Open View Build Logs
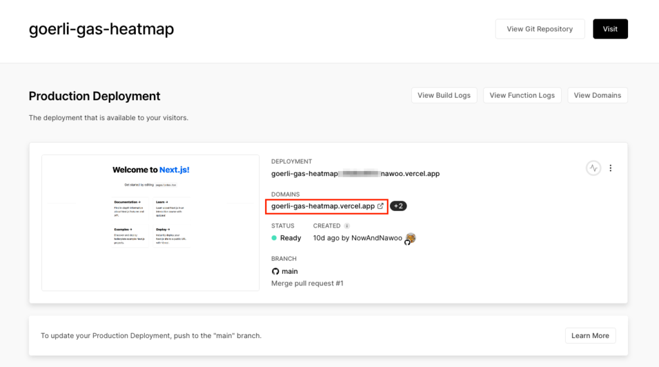Image resolution: width=659 pixels, height=367 pixels. click(x=444, y=95)
